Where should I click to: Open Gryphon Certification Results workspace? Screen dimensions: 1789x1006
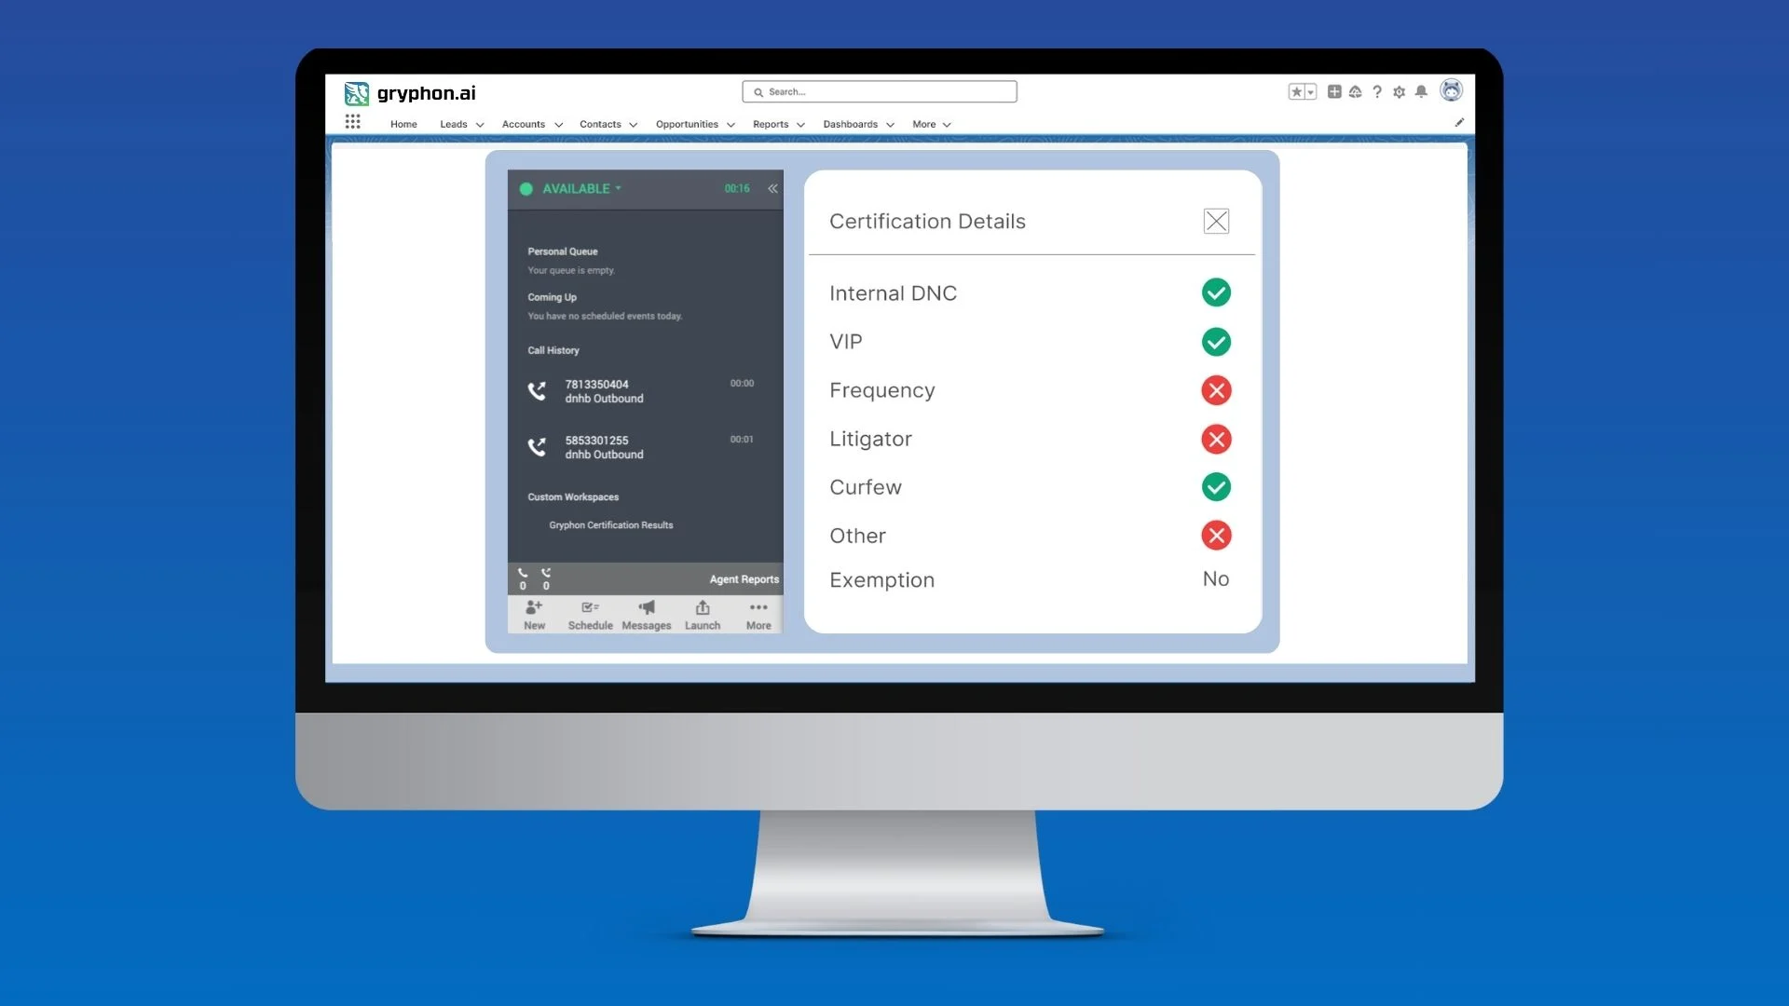point(611,525)
